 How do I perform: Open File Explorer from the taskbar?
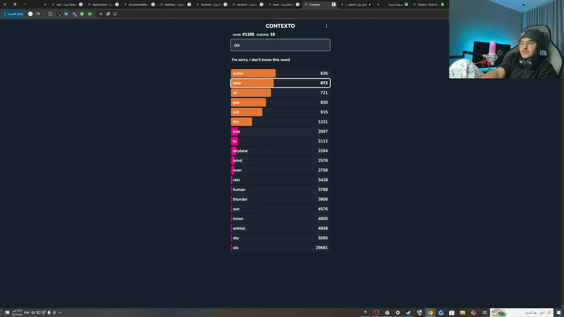[x=463, y=313]
